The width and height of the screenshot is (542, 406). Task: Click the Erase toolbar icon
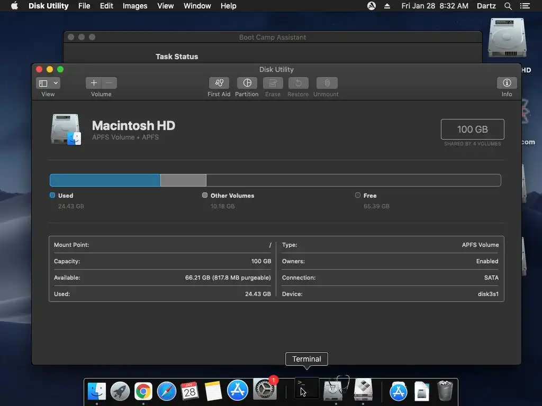pos(273,83)
